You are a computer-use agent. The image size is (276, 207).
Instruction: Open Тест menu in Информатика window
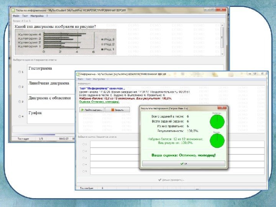click(x=89, y=79)
